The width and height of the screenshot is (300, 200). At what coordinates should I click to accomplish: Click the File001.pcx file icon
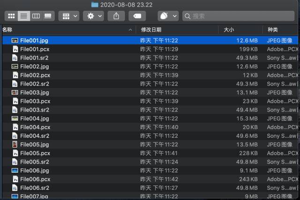tap(15, 49)
